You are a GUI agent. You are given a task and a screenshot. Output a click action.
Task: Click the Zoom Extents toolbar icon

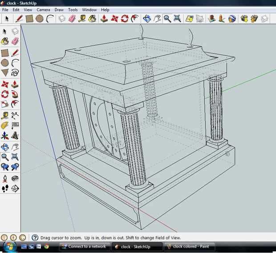(177, 19)
